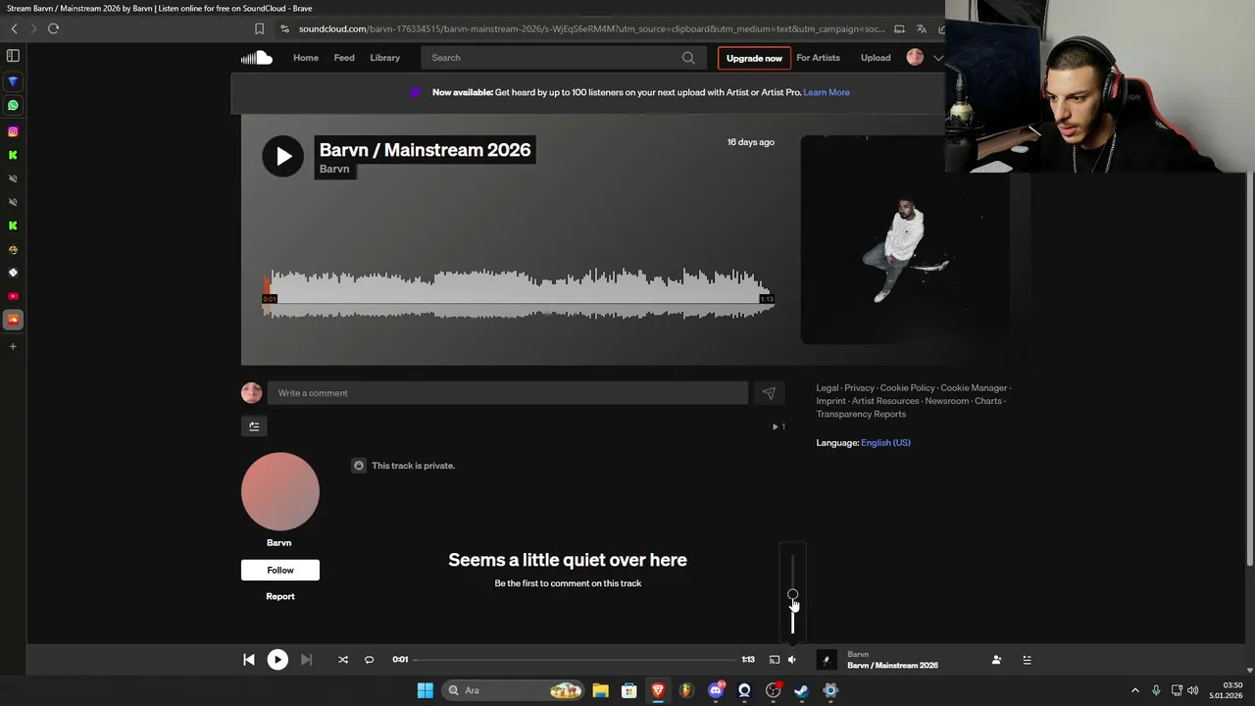The width and height of the screenshot is (1255, 706).
Task: Click the soundcloud.com address bar URL
Action: tap(591, 28)
